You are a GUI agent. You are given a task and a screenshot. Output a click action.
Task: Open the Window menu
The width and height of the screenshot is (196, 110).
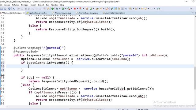pyautogui.click(x=55, y=5)
